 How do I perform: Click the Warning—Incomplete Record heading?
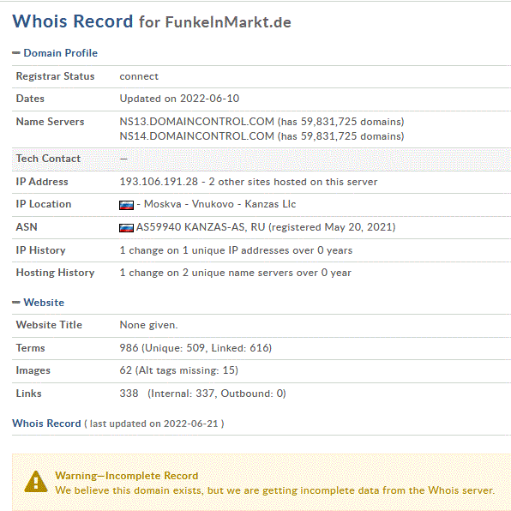click(x=126, y=476)
